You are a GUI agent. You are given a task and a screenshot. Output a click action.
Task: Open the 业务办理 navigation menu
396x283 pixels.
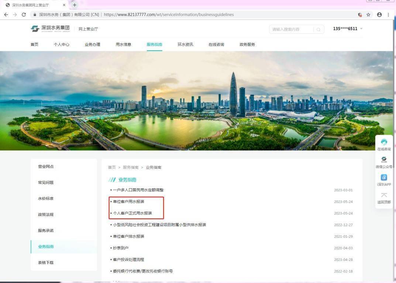point(92,45)
